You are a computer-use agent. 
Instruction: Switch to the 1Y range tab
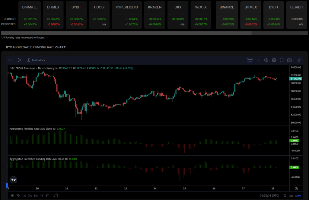click(x=41, y=195)
